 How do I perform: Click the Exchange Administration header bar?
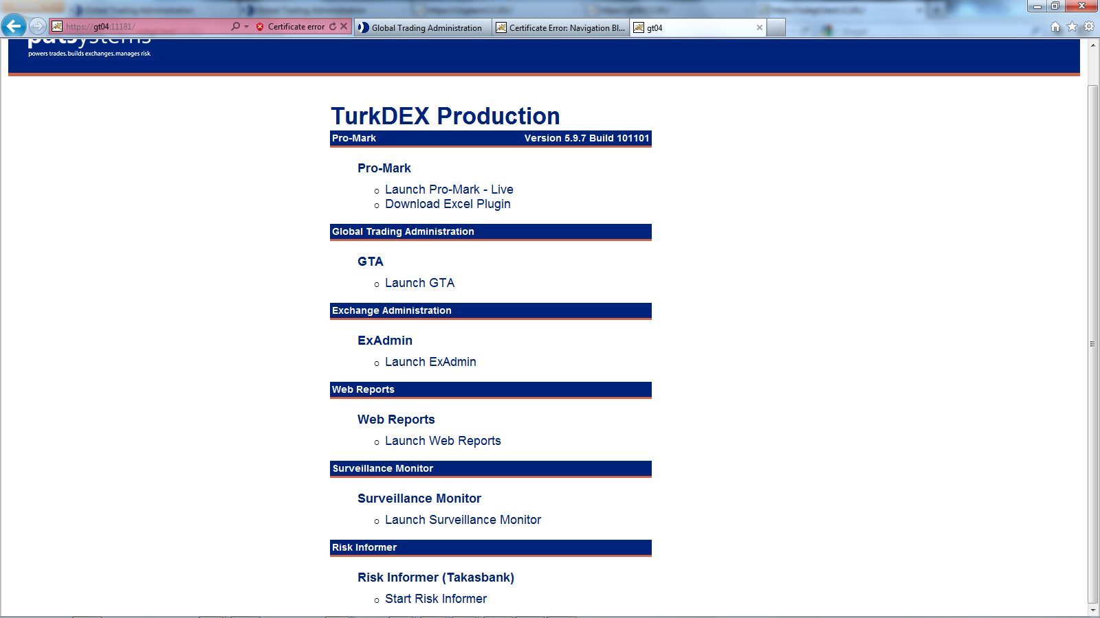(x=491, y=311)
